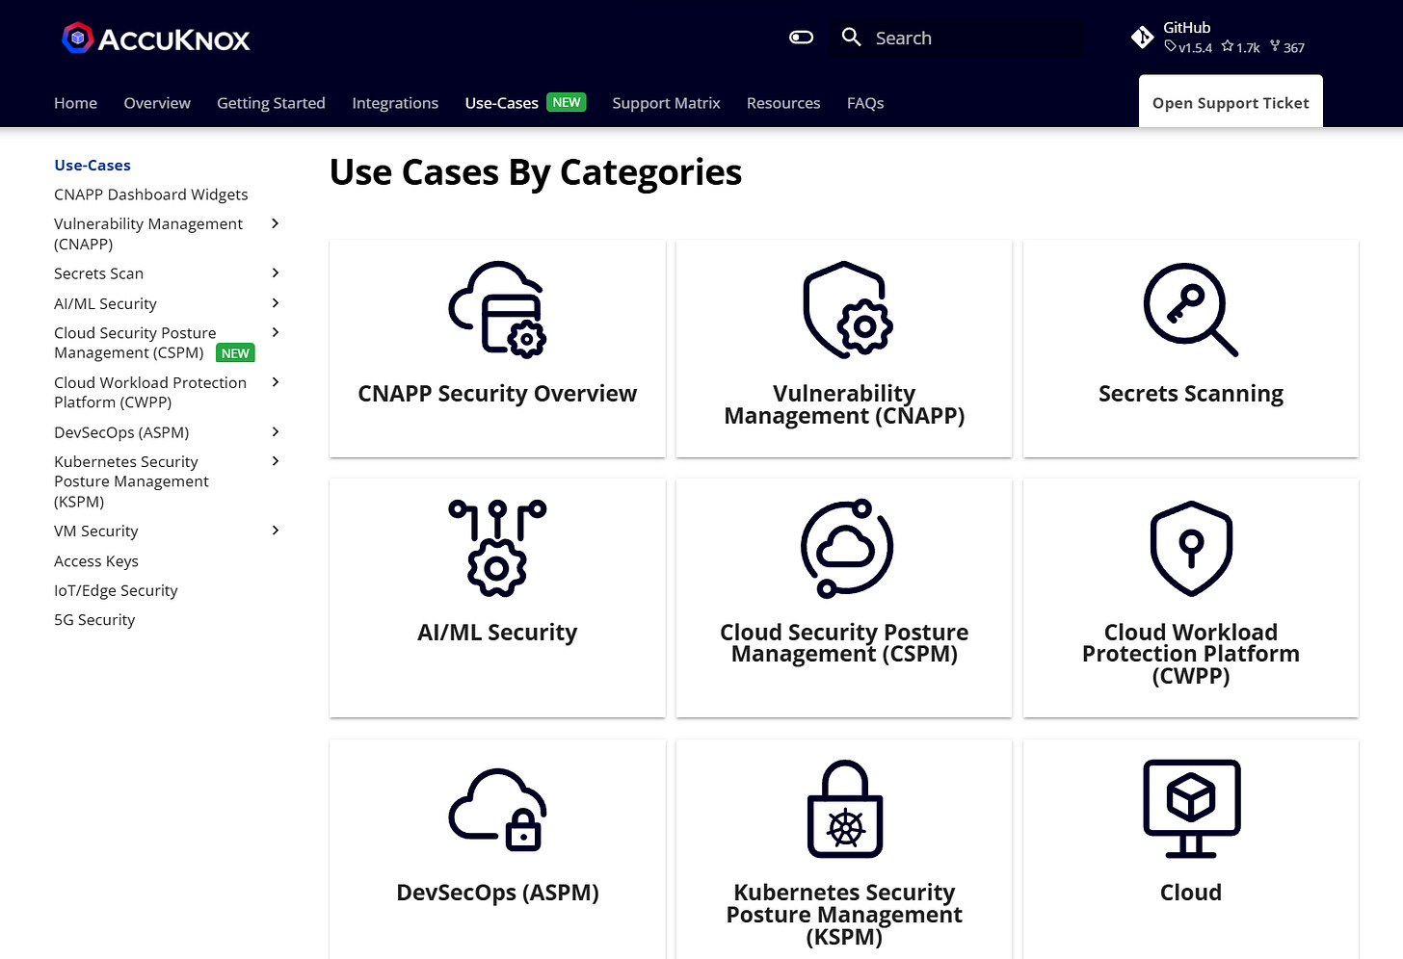Click Cloud monitor cube icon
The width and height of the screenshot is (1403, 959).
click(x=1191, y=809)
